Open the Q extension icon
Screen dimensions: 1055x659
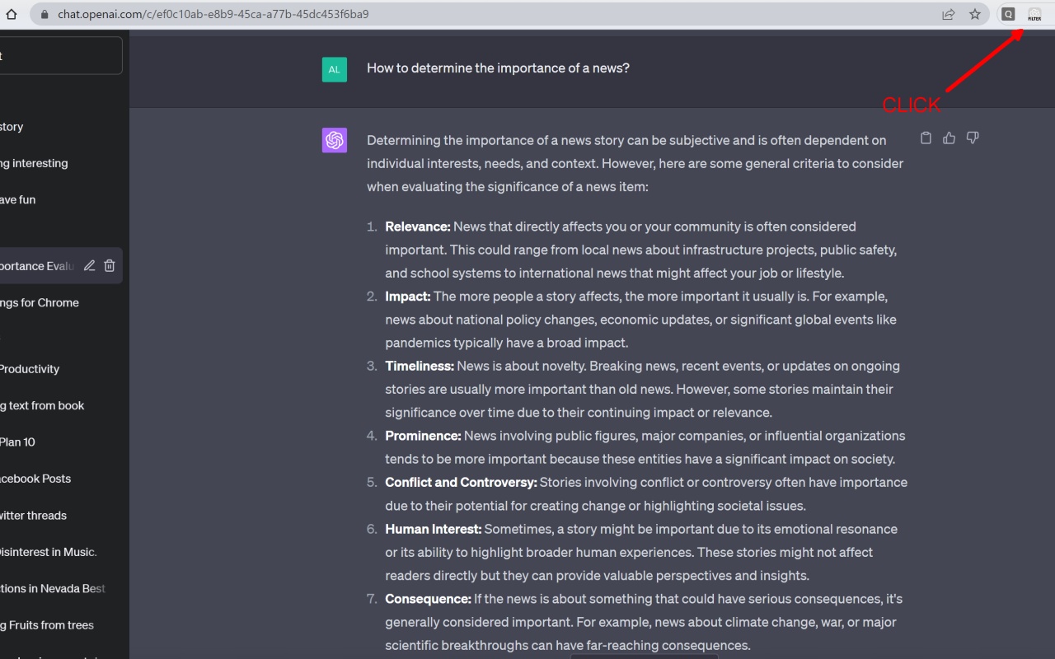pos(1008,14)
